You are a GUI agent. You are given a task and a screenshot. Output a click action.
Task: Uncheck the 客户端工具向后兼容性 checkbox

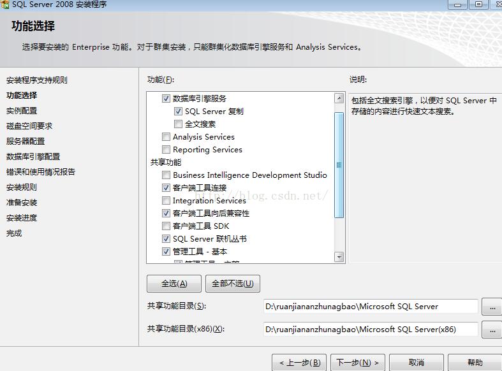point(166,214)
